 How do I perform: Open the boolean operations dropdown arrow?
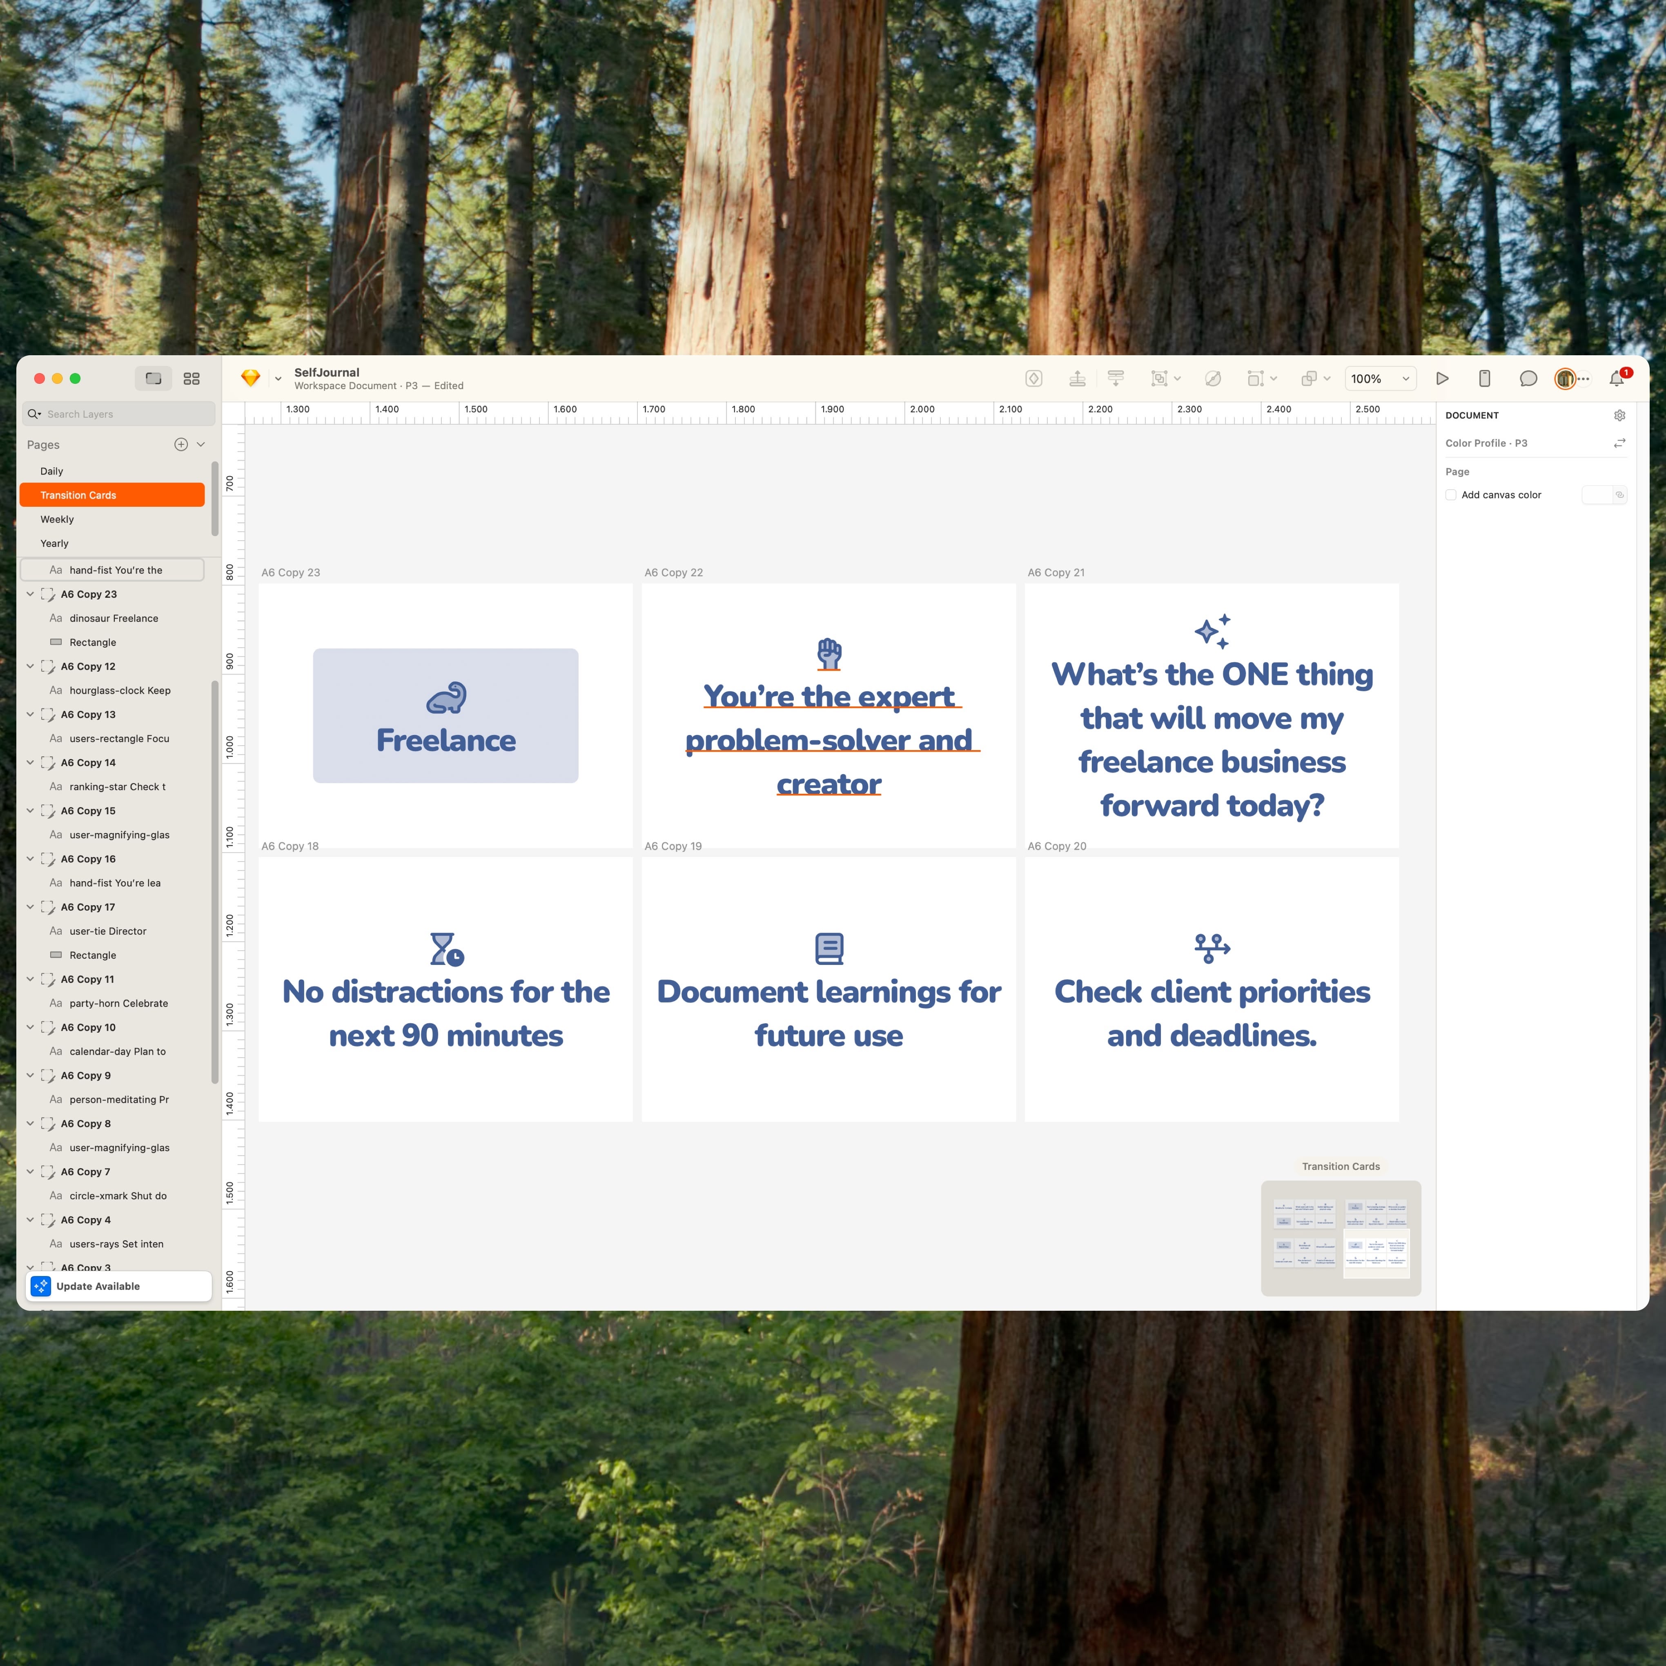pos(1327,379)
